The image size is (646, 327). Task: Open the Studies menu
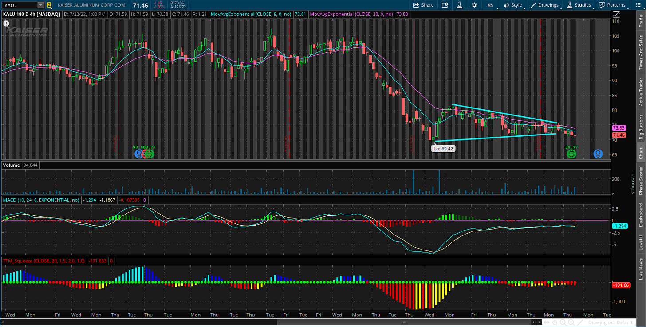pos(579,5)
